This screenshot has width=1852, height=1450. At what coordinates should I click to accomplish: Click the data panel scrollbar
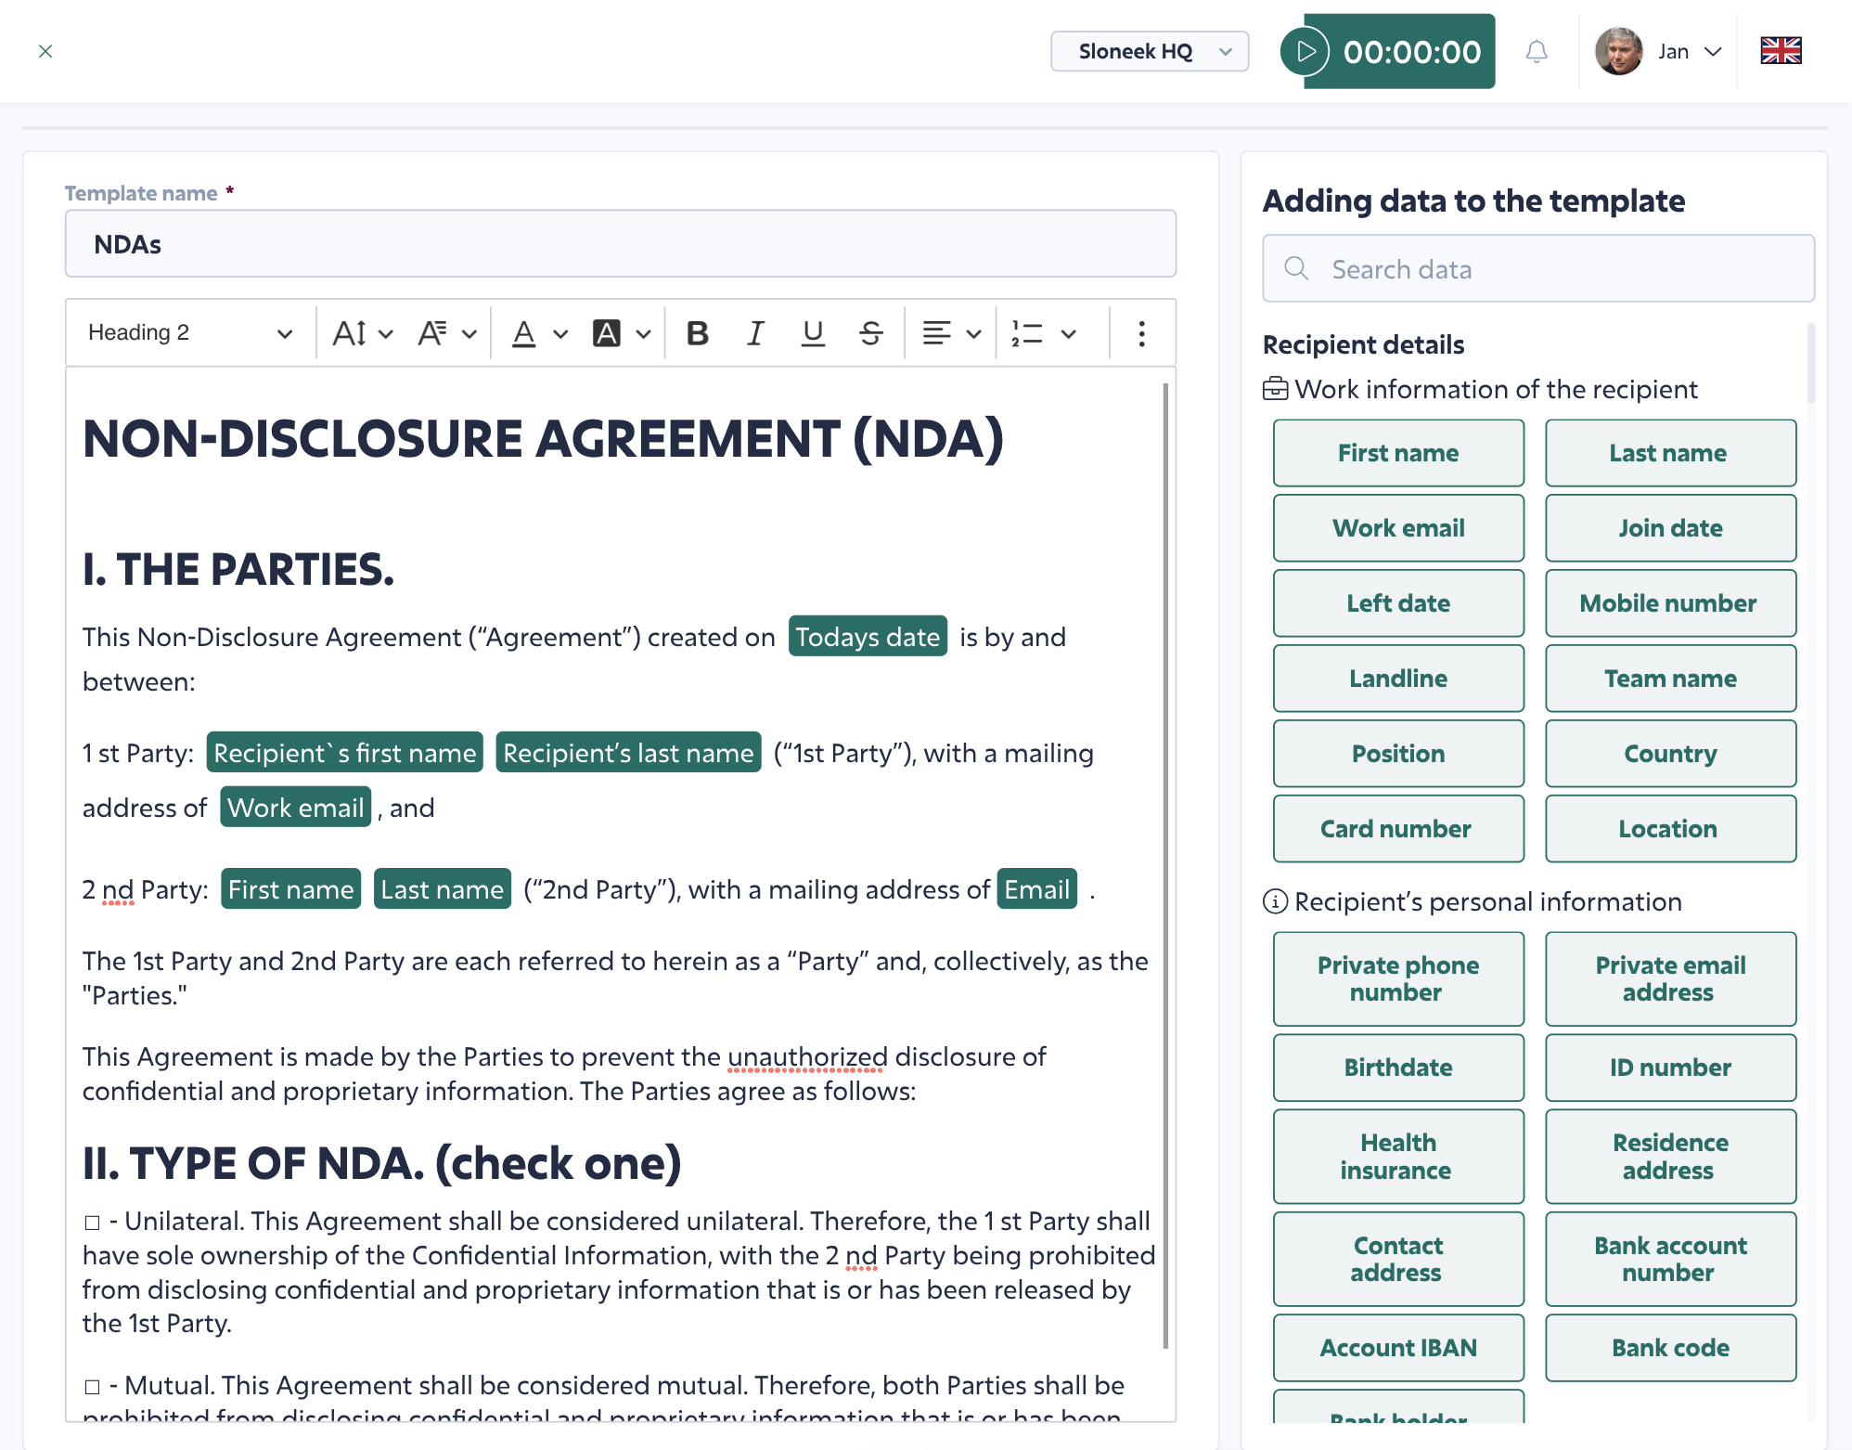(x=1811, y=363)
